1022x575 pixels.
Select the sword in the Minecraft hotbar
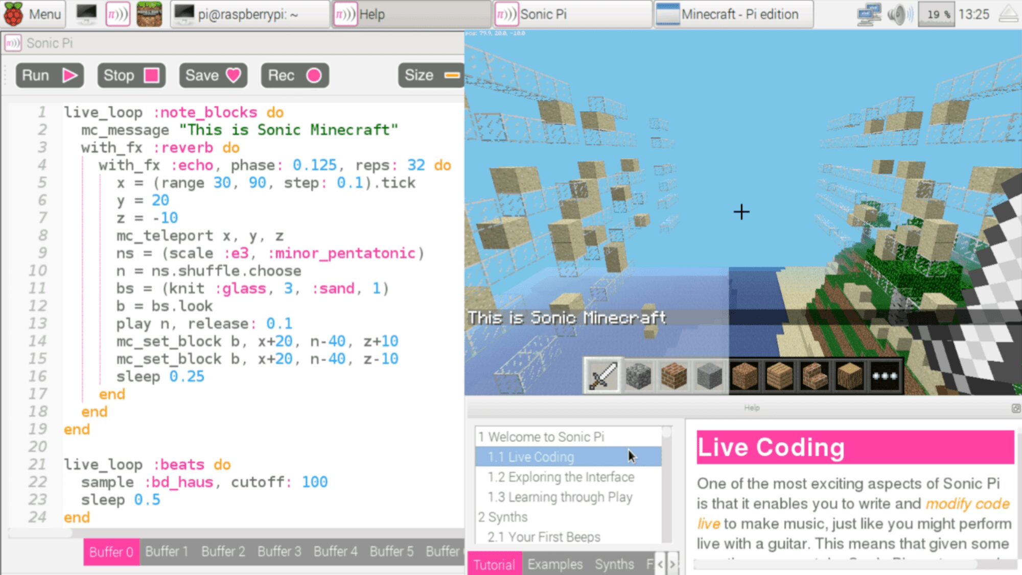pyautogui.click(x=602, y=376)
